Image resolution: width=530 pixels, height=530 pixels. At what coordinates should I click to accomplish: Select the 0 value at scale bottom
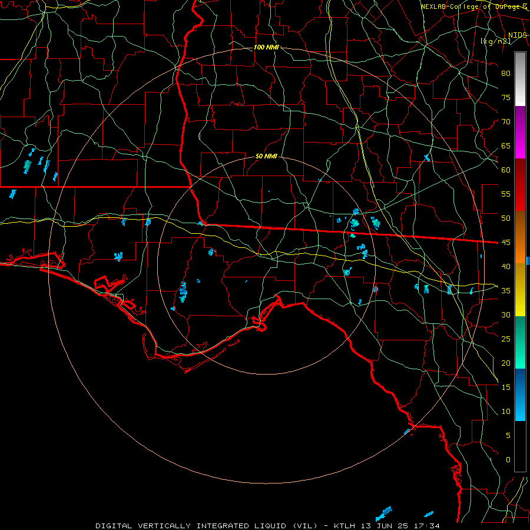click(x=508, y=460)
